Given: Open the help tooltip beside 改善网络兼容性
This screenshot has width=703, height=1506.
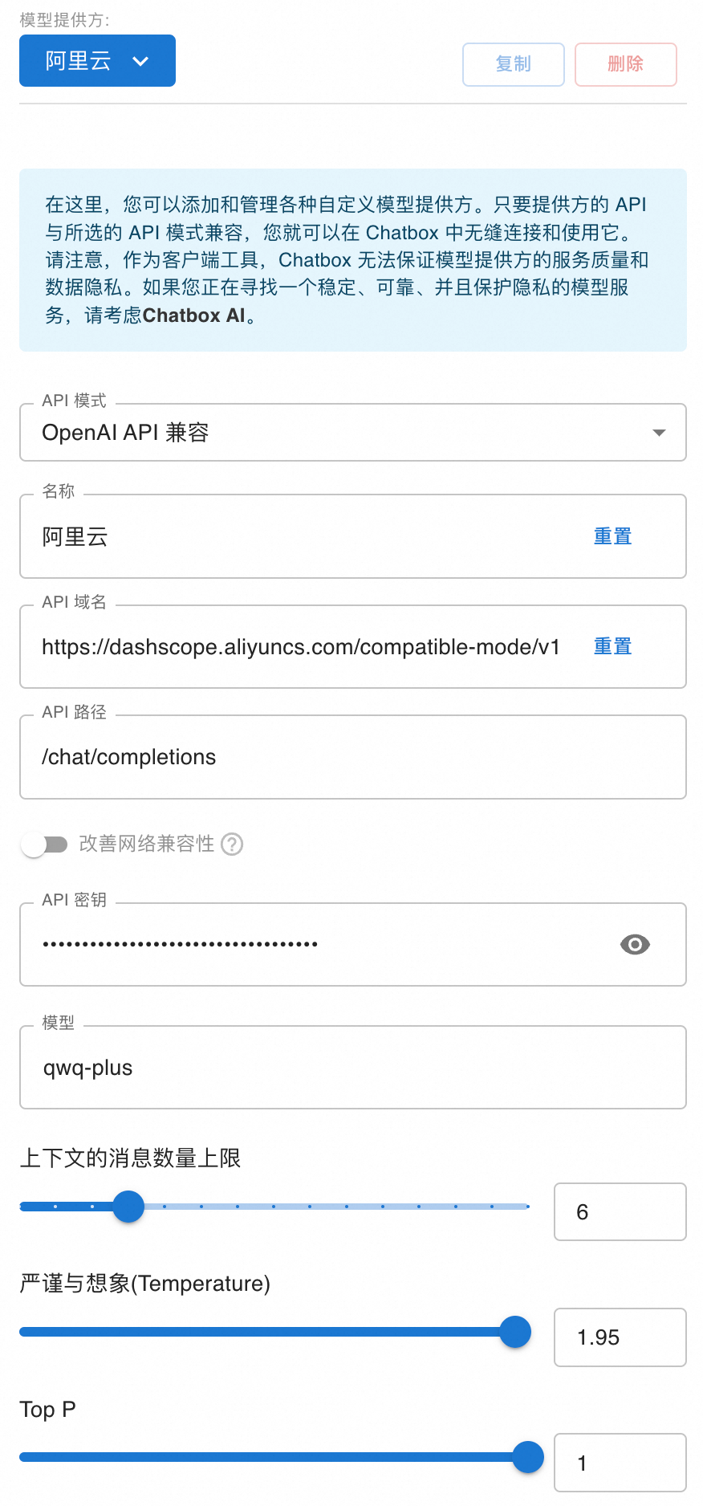Looking at the screenshot, I should point(231,844).
